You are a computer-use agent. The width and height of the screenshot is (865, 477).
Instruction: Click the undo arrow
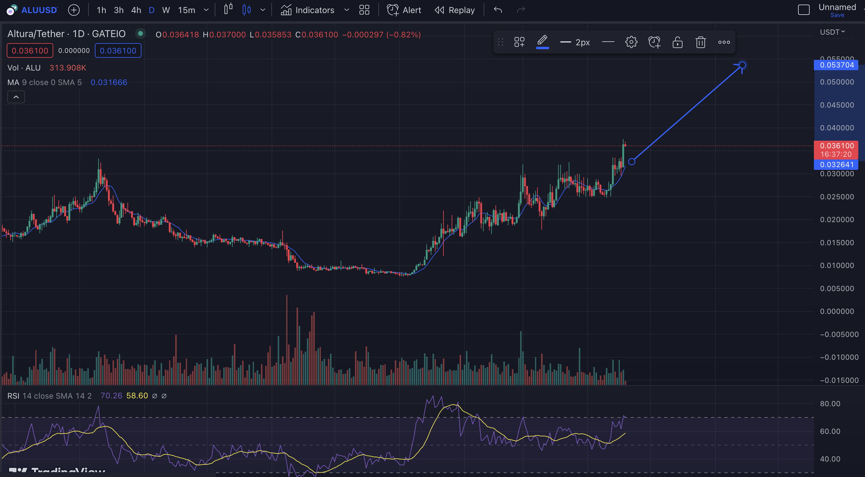point(498,10)
